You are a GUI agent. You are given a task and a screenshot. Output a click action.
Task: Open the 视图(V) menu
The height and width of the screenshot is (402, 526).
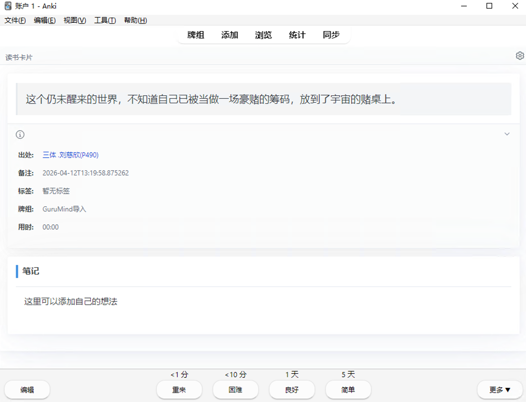(75, 20)
